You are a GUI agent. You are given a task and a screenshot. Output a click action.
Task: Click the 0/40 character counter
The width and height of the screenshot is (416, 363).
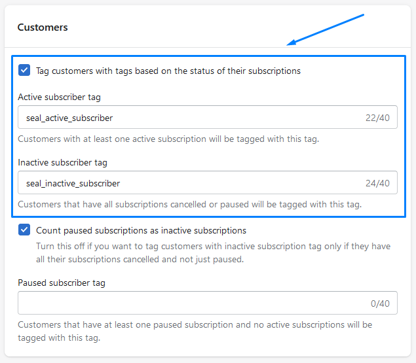click(x=380, y=303)
